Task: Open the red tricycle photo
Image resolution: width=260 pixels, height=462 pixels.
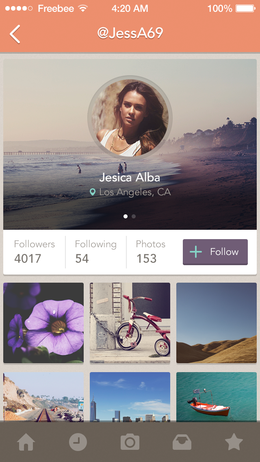Action: point(130,323)
